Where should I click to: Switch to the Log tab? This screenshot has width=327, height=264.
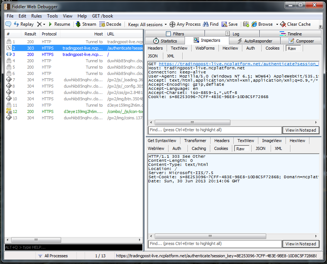pos(232,34)
